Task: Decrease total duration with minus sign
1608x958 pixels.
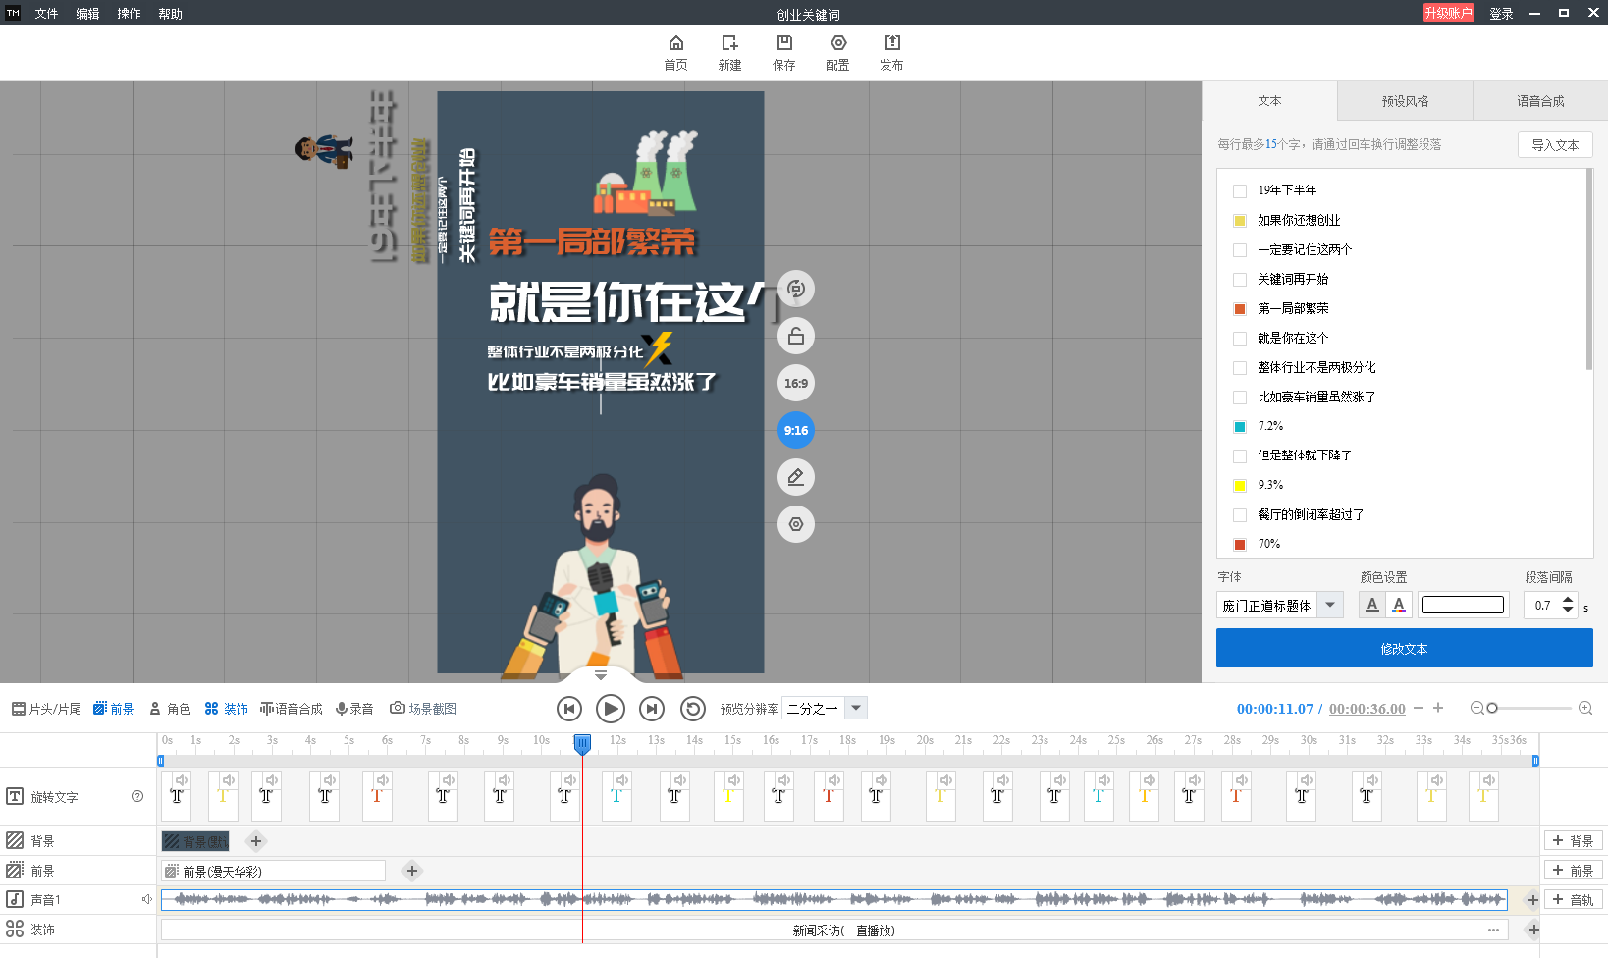Action: 1419,708
